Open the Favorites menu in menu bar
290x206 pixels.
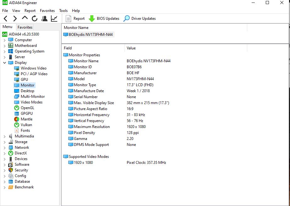pyautogui.click(x=47, y=11)
